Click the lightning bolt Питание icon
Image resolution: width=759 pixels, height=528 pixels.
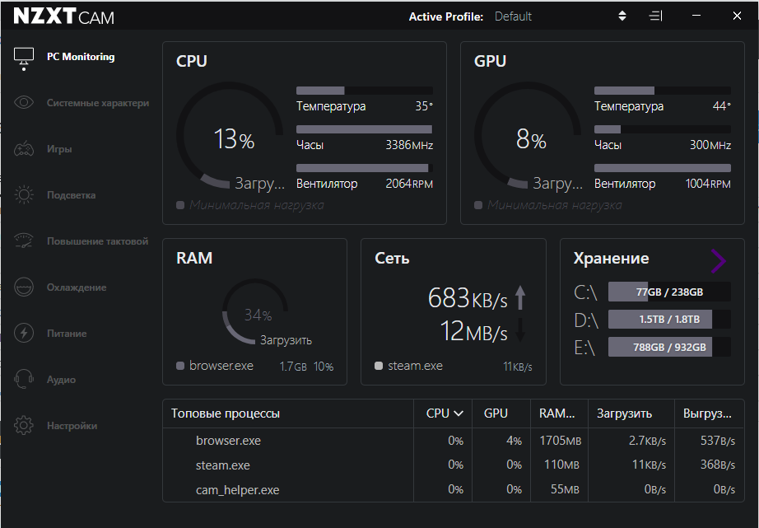(24, 334)
